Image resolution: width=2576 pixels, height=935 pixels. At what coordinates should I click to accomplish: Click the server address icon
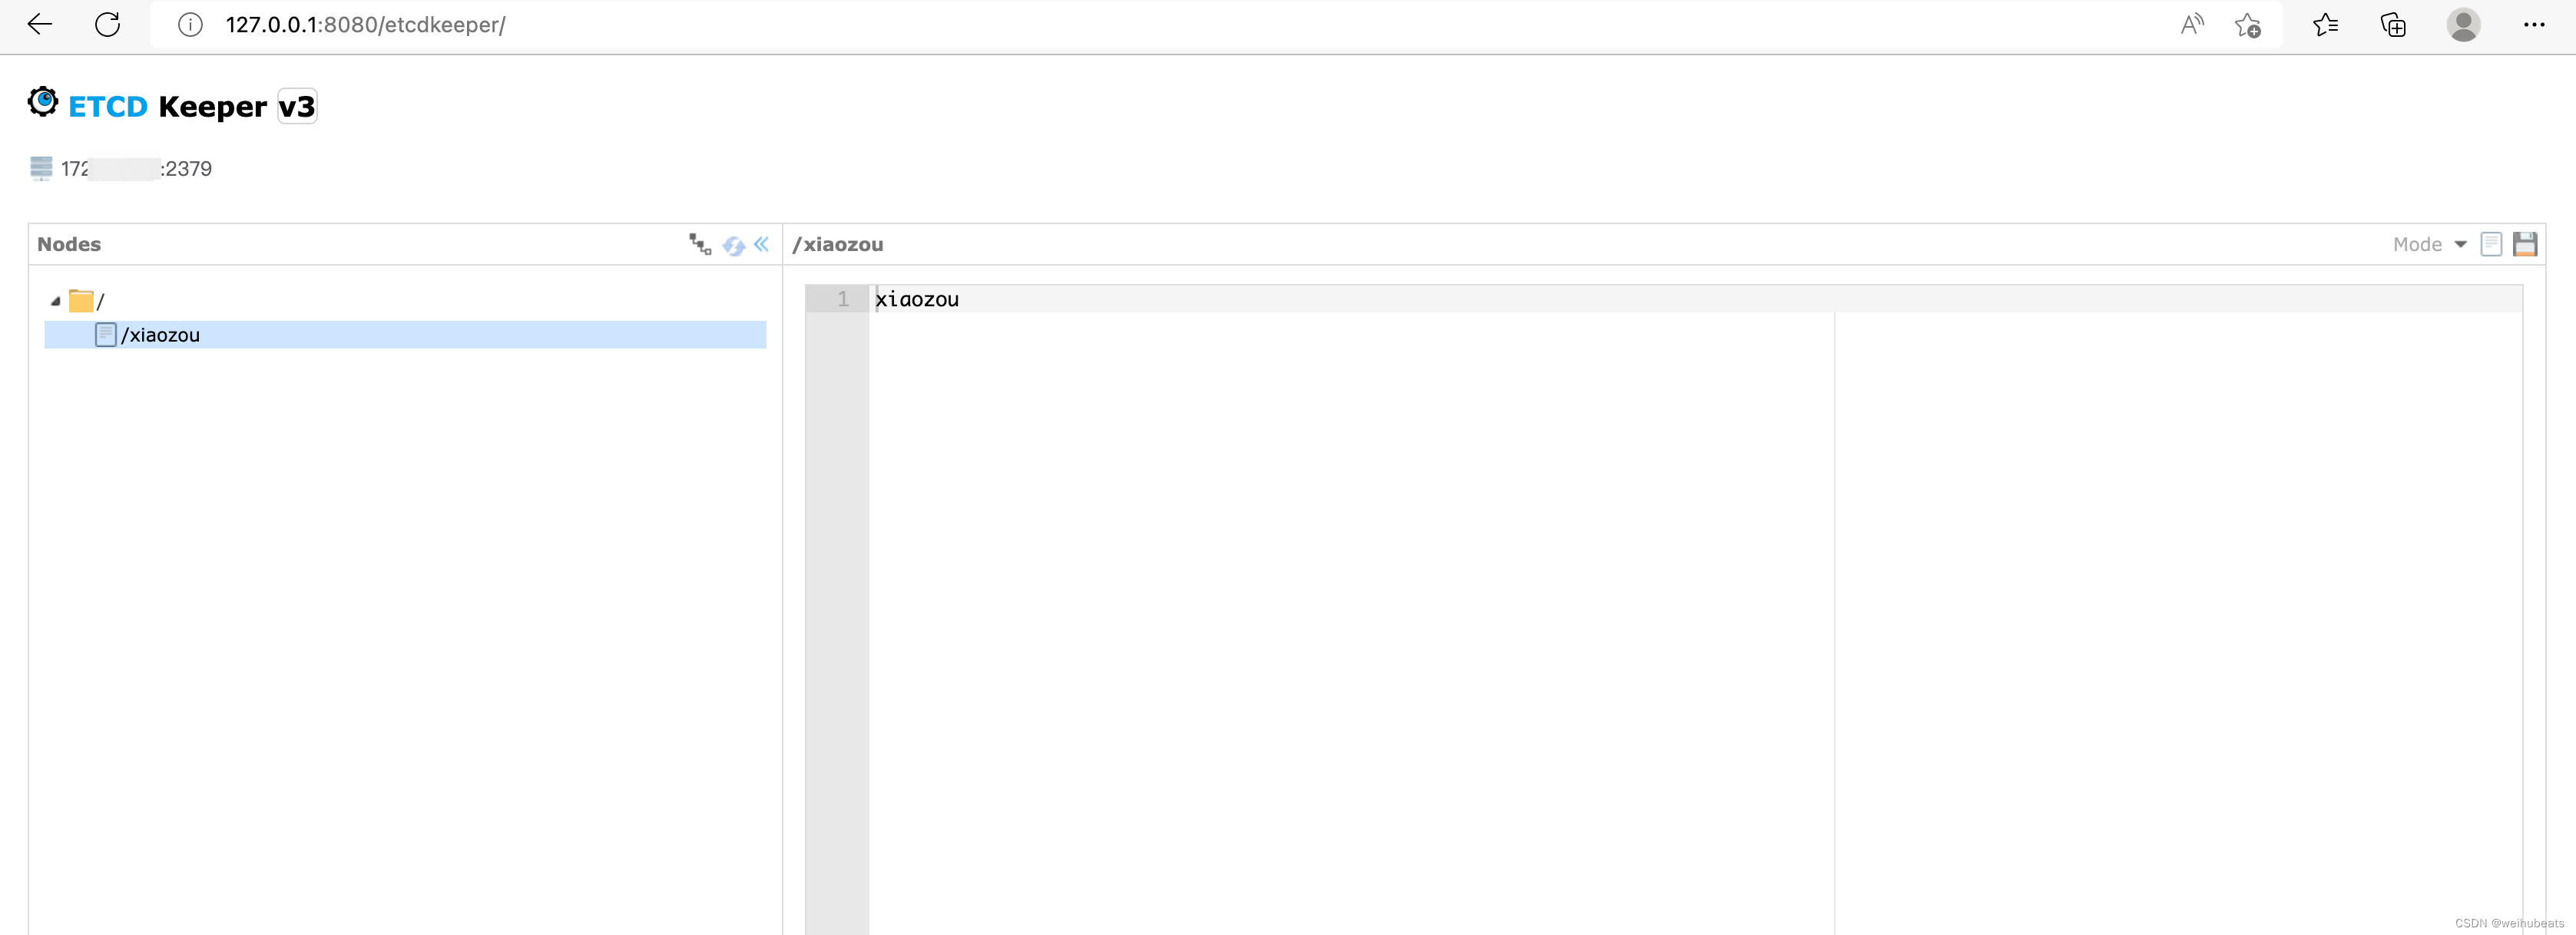coord(41,168)
